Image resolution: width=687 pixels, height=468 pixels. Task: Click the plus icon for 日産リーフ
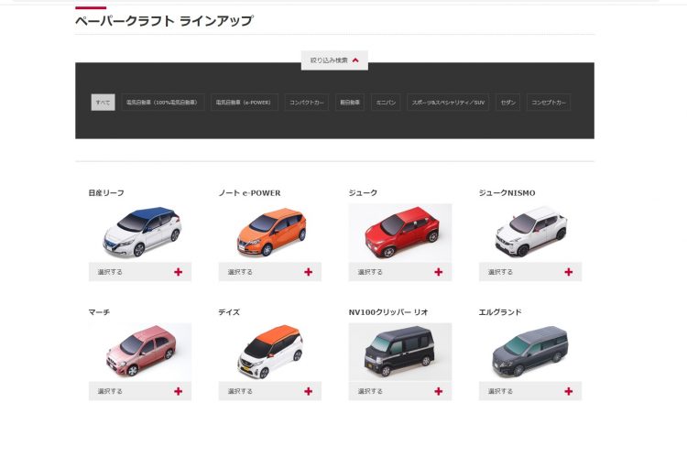(x=179, y=272)
